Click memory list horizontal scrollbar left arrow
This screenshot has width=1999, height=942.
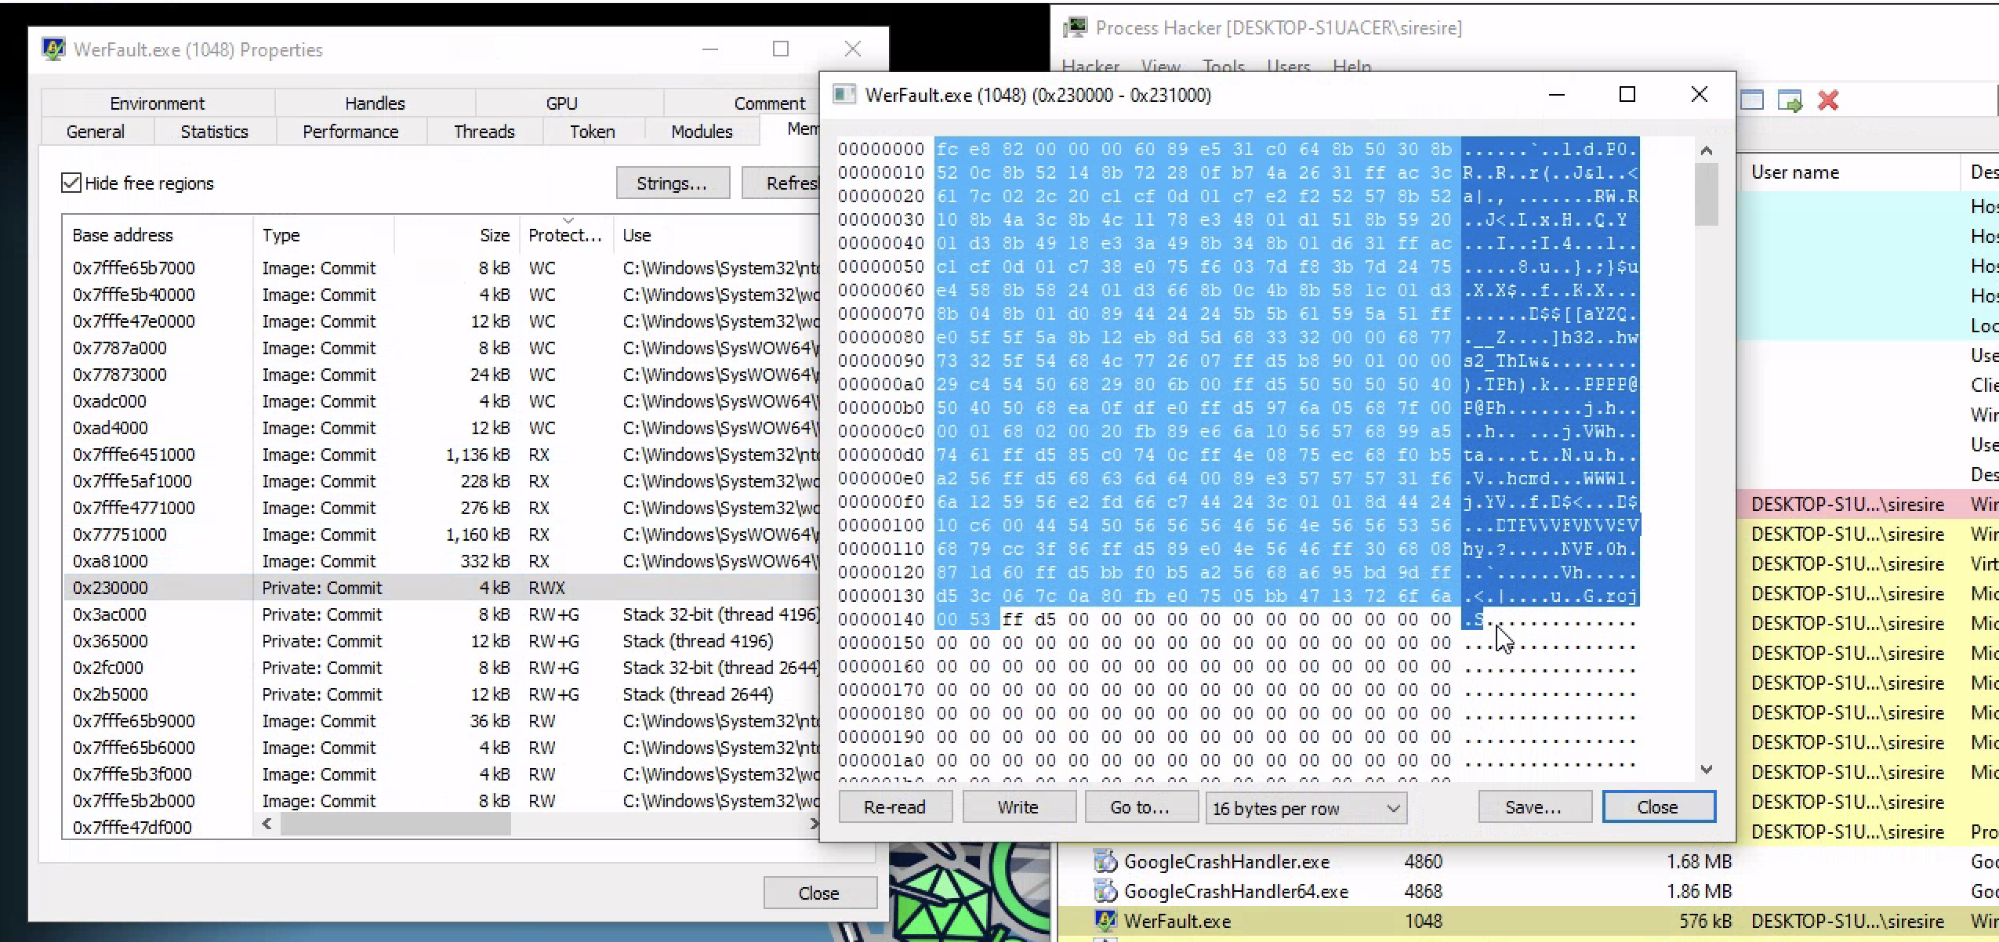pos(267,824)
